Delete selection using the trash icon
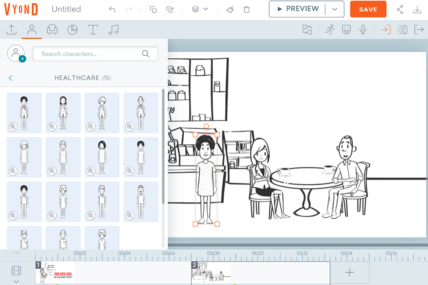 point(247,9)
